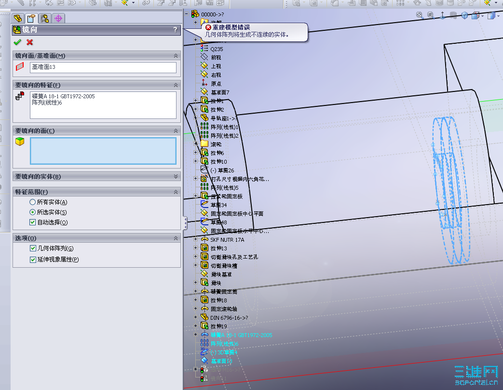The height and width of the screenshot is (390, 503).
Task: Expand the 要镜向的实体 section
Action: pos(176,176)
